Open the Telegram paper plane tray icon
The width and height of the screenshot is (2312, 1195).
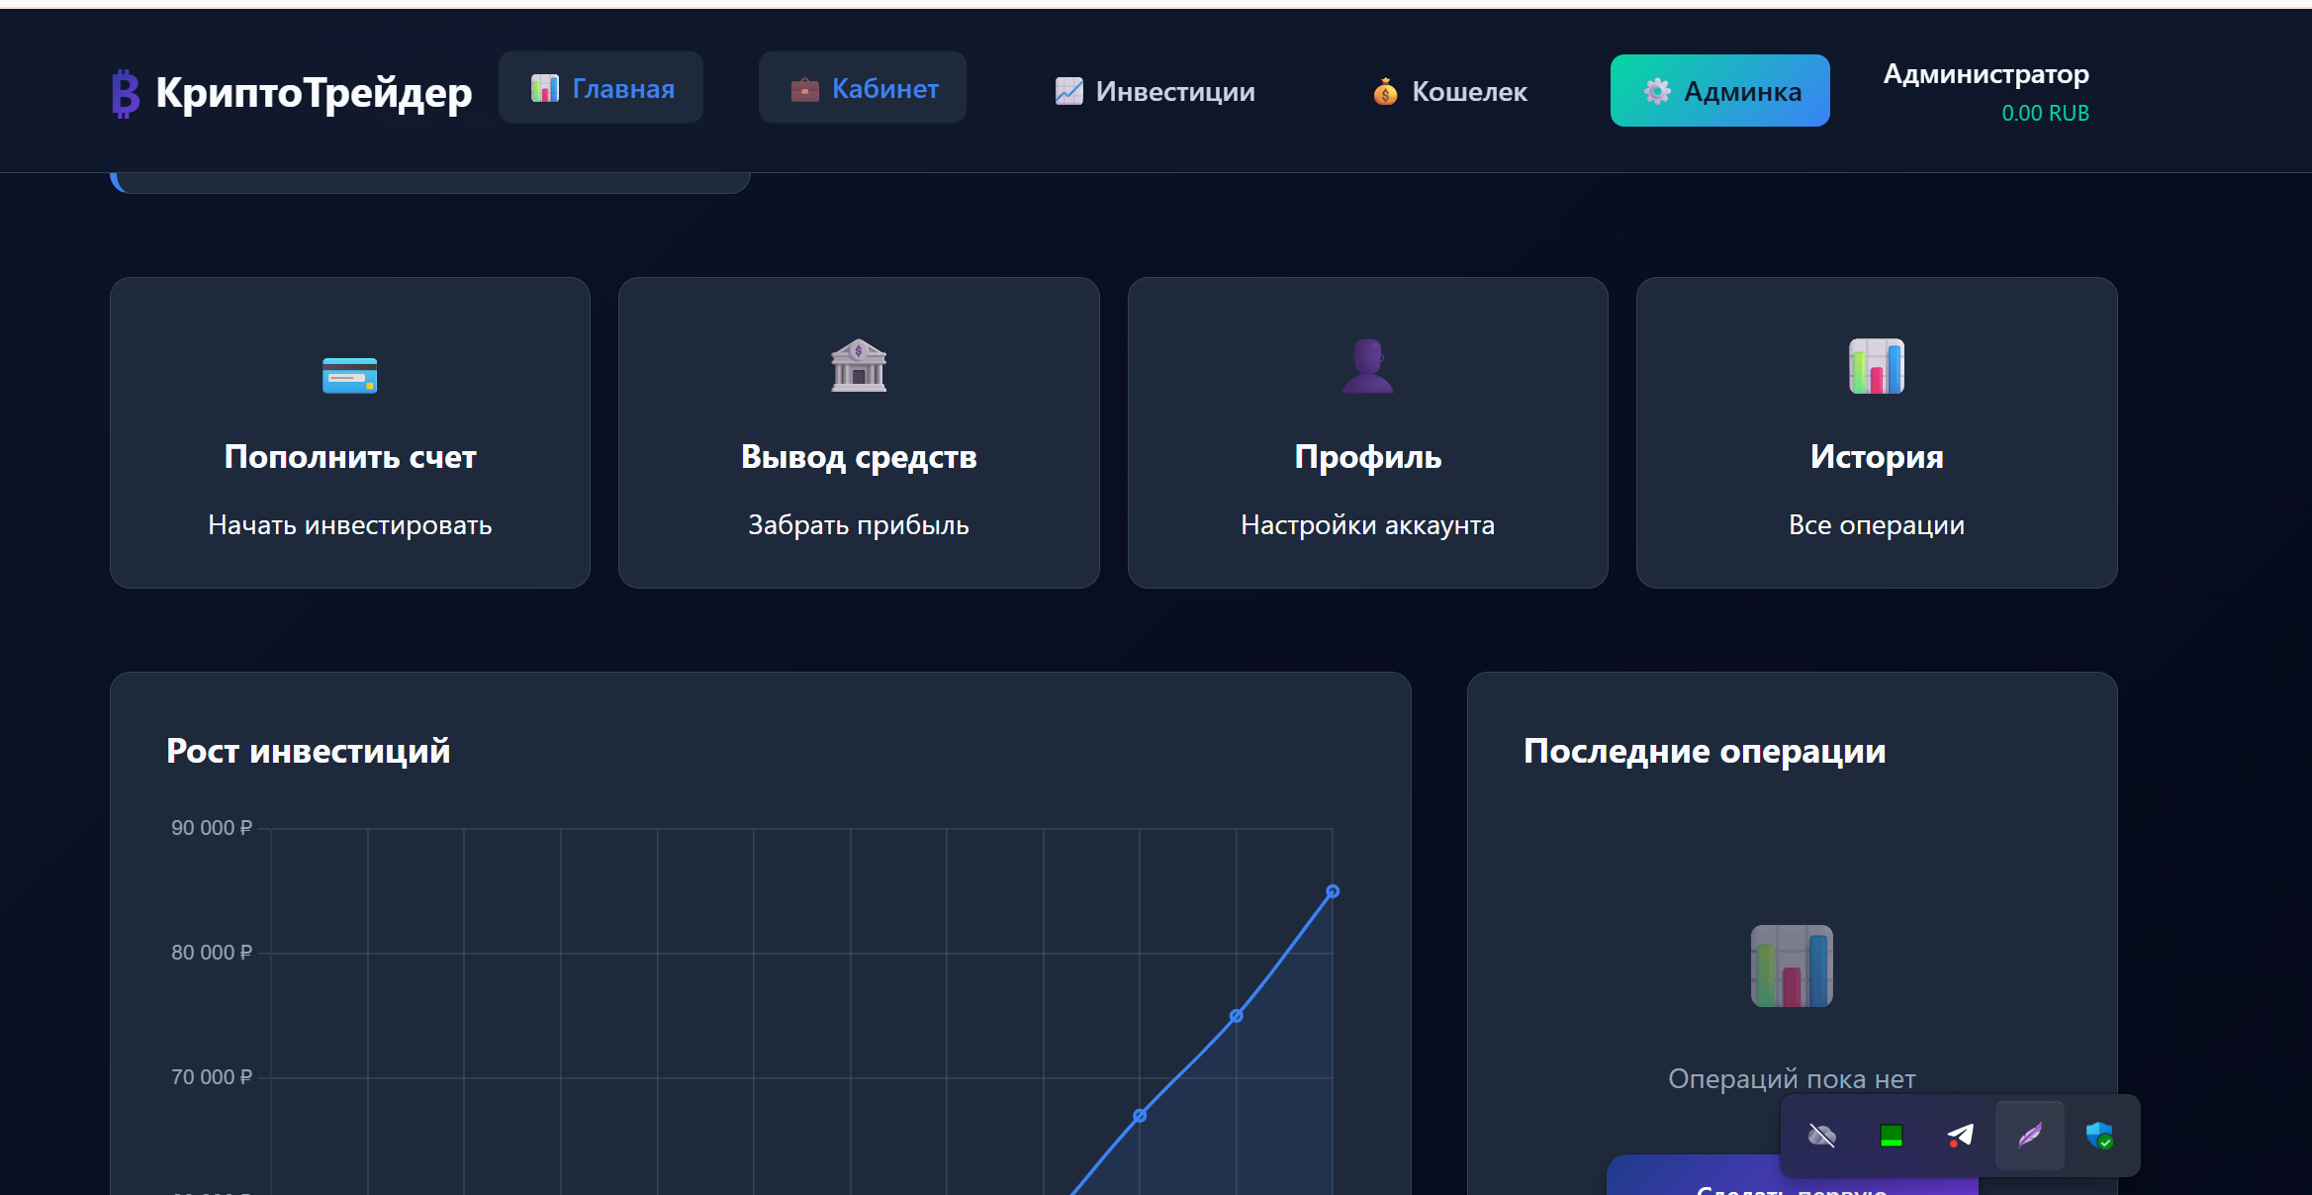point(1960,1136)
